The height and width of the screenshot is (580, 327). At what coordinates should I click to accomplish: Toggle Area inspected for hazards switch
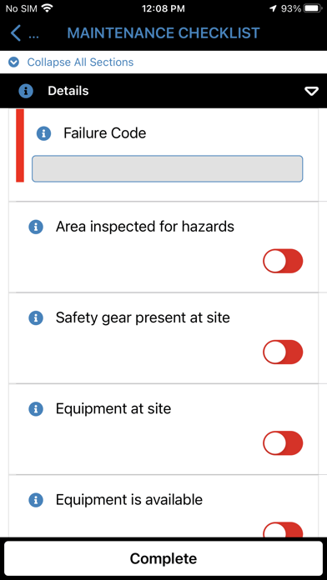(x=283, y=261)
